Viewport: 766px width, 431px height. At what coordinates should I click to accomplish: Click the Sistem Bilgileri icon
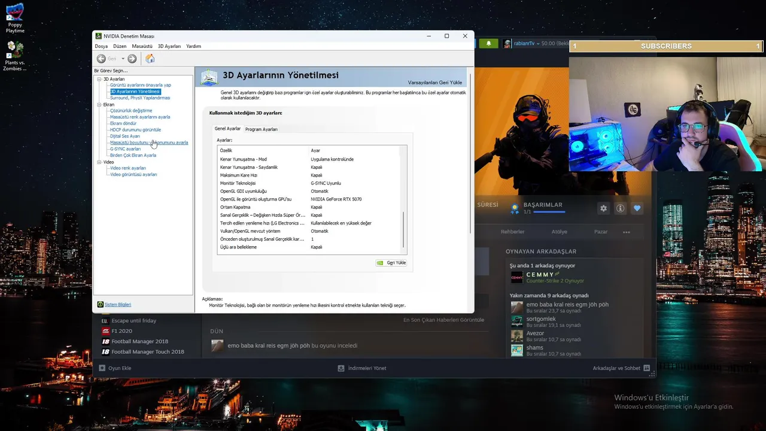[100, 305]
